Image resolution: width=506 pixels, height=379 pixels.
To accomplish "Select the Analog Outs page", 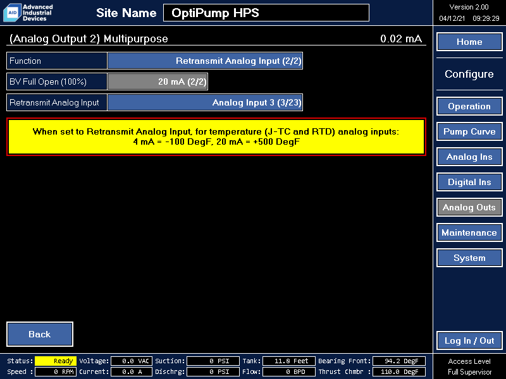I will [x=469, y=207].
